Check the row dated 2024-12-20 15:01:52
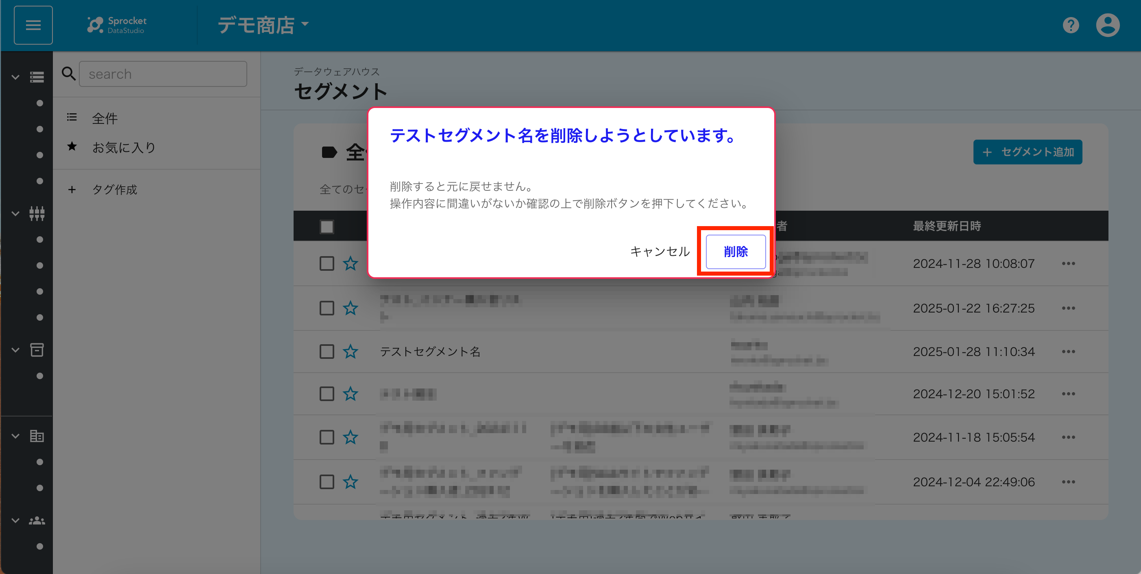 (x=327, y=394)
